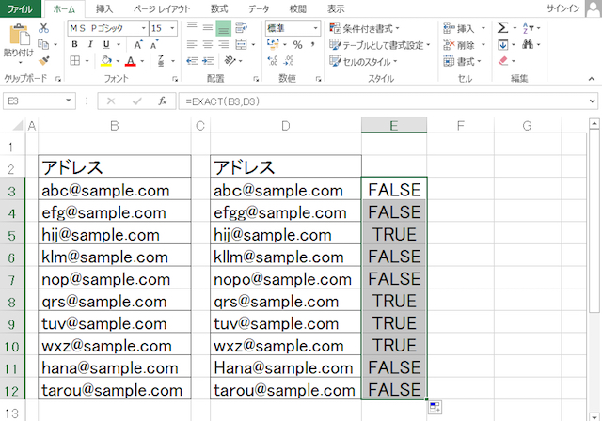Click the text orientation icon
The image size is (602, 421).
pyautogui.click(x=230, y=60)
